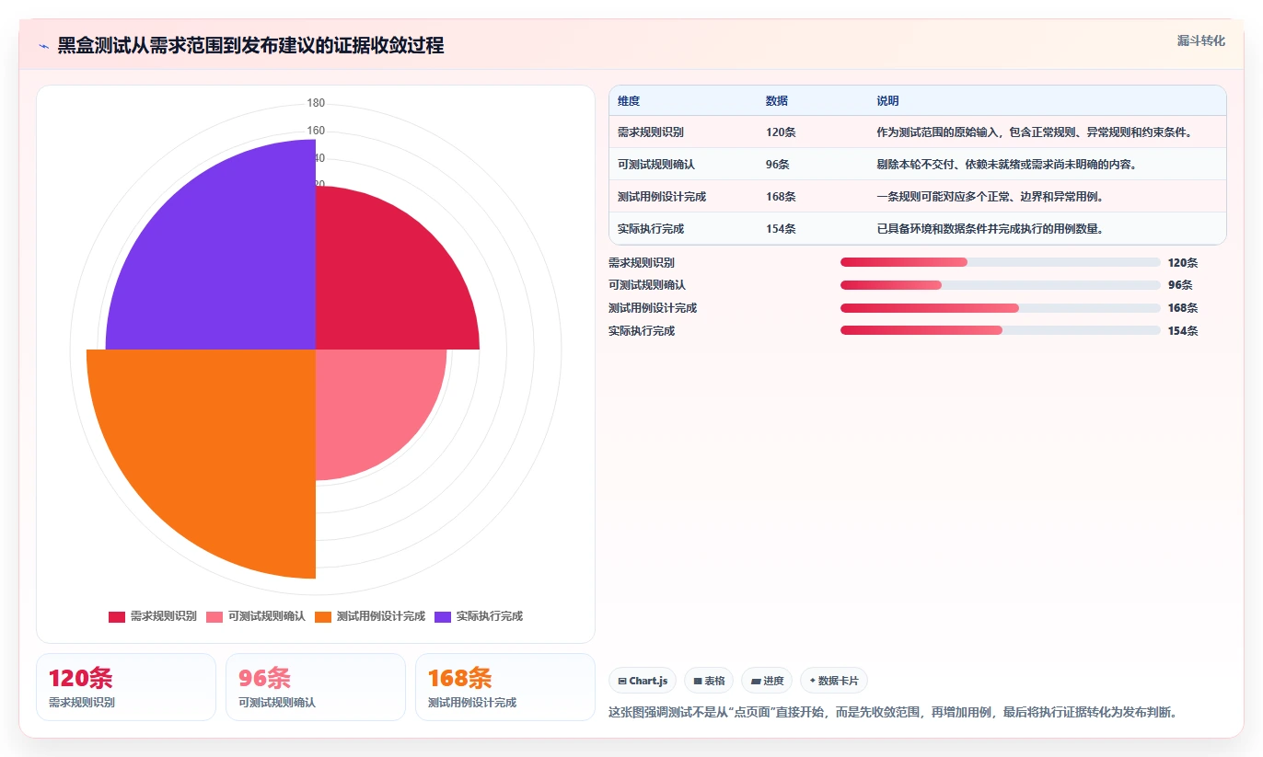Click the 96条 cell in the table

[778, 165]
